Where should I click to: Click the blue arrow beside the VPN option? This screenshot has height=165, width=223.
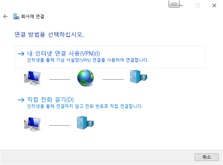click(x=21, y=54)
